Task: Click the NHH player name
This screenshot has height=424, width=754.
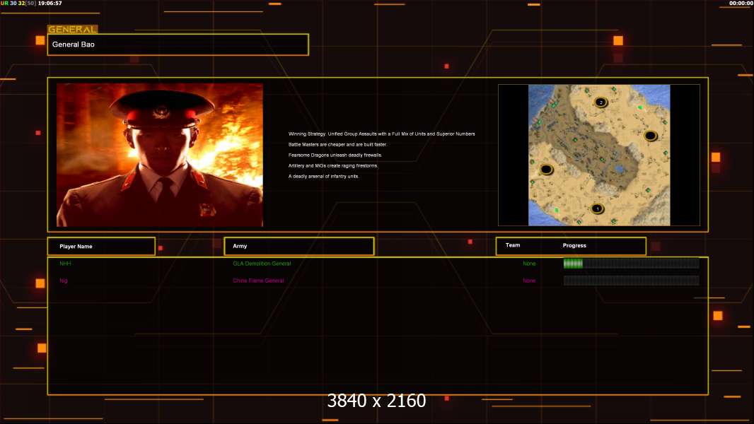Action: 65,264
